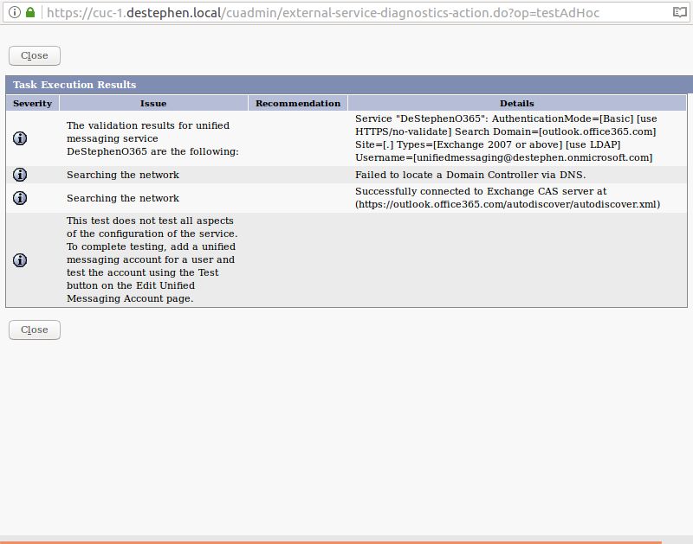Click the top Close button
The image size is (693, 544).
pos(35,55)
